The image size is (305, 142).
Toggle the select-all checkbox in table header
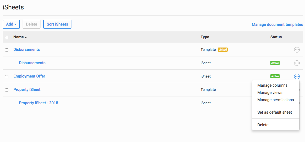(7, 38)
